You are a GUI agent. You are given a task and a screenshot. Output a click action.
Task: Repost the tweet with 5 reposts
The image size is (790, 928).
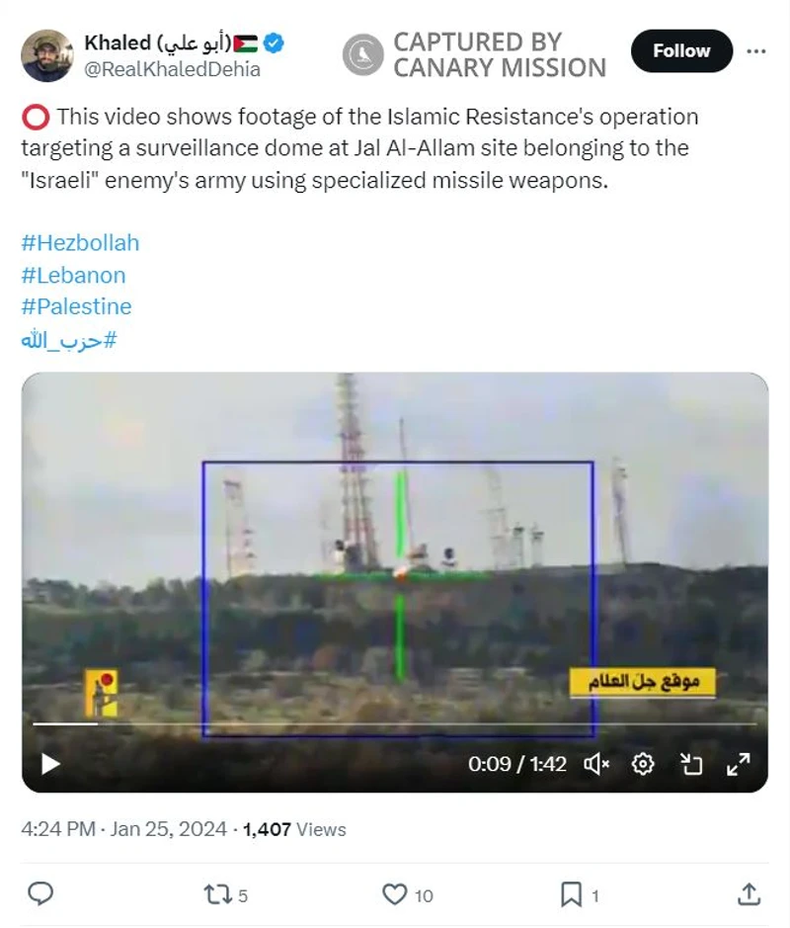tap(225, 894)
